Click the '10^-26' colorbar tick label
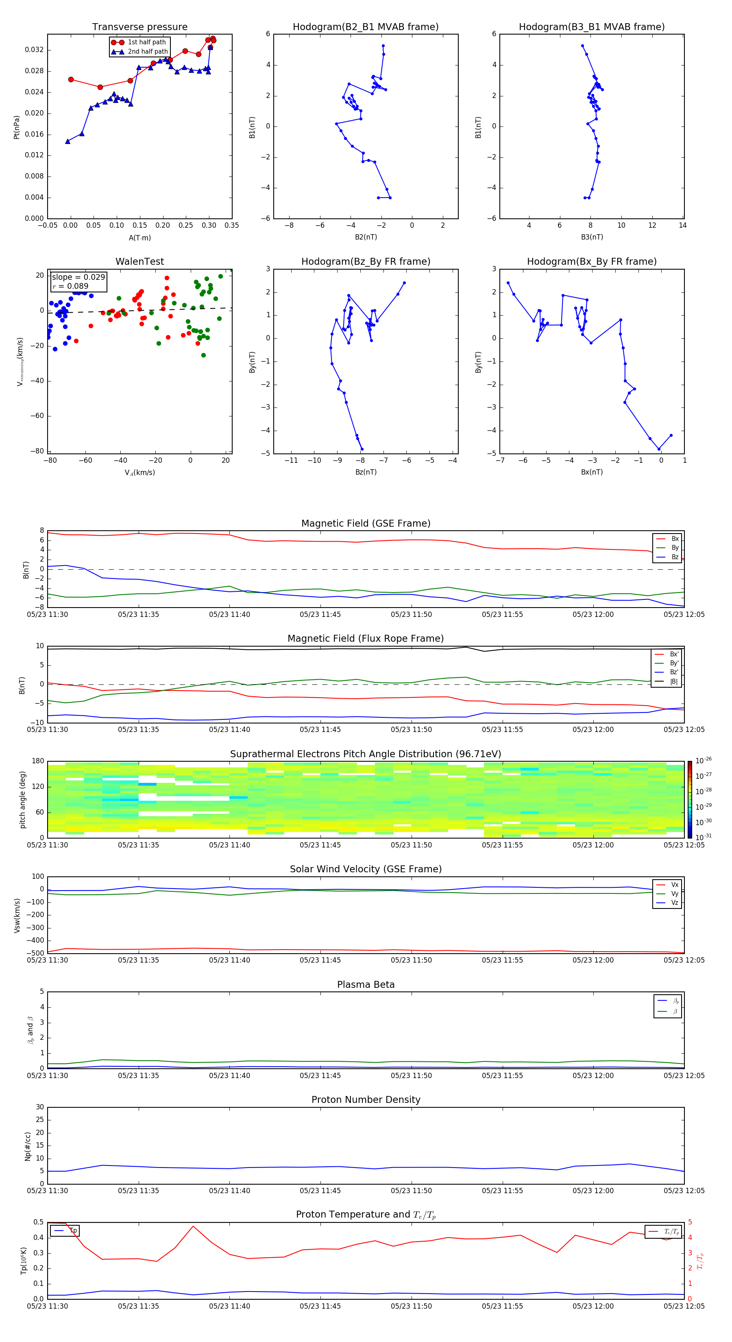732x1342 pixels. coord(704,760)
